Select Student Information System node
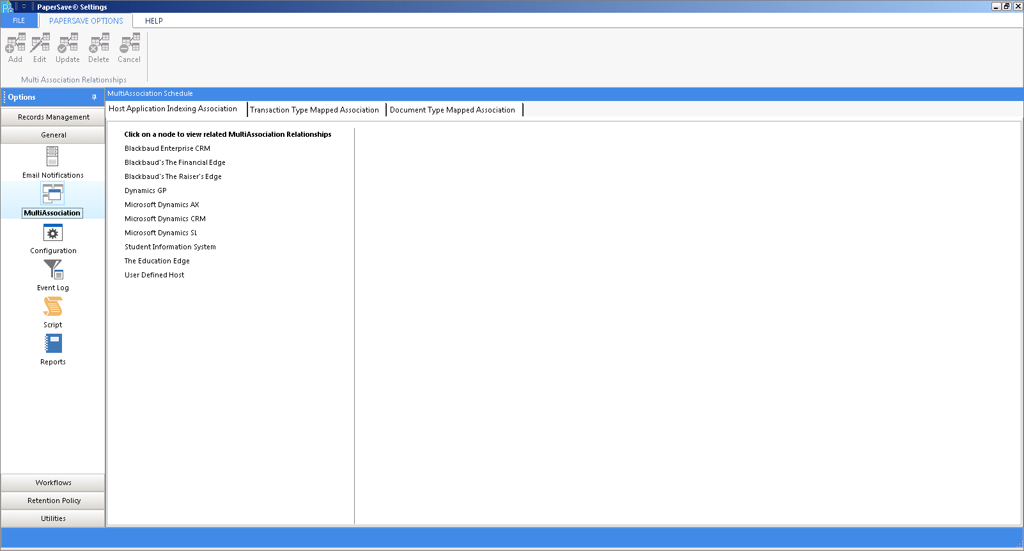The width and height of the screenshot is (1024, 551). pyautogui.click(x=170, y=247)
